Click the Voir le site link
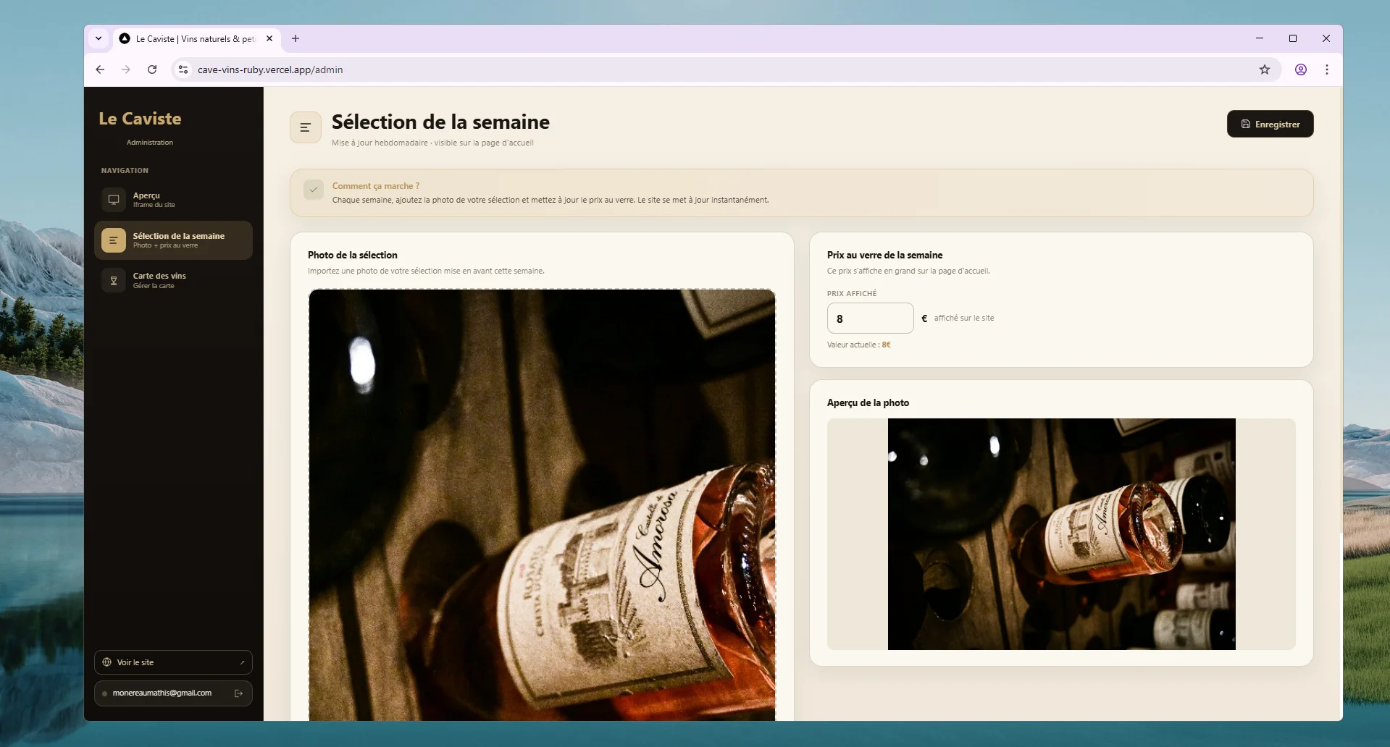Screen dimensions: 1390x747 (135, 662)
